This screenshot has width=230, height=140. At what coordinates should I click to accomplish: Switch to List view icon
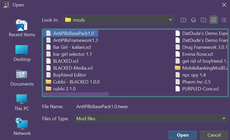click(213, 20)
